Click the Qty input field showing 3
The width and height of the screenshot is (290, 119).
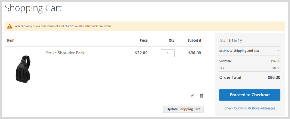point(168,53)
